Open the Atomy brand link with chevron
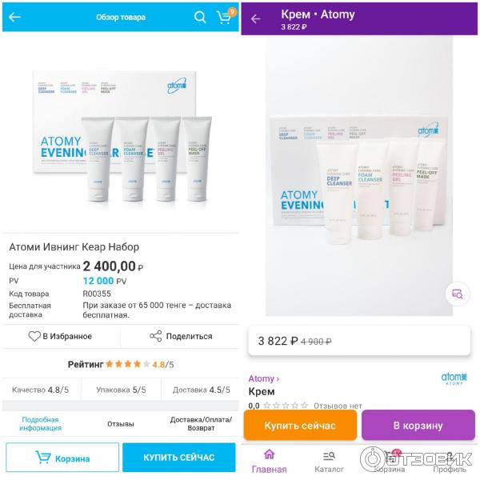This screenshot has height=480, width=480. point(263,378)
